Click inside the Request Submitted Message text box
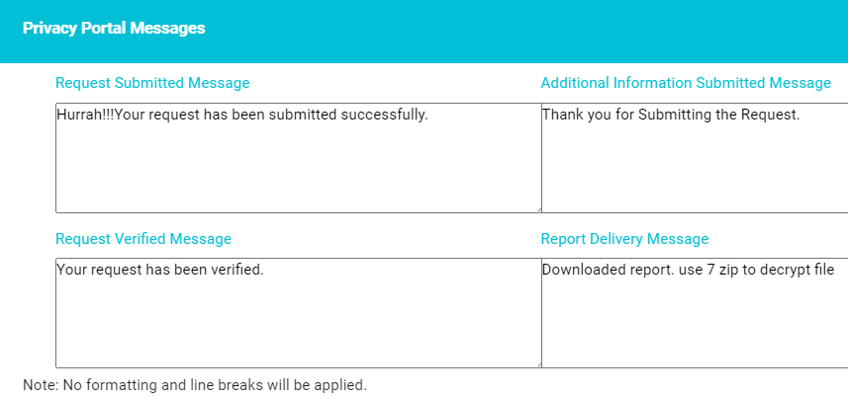Viewport: 848px width, 398px height. coord(297,163)
